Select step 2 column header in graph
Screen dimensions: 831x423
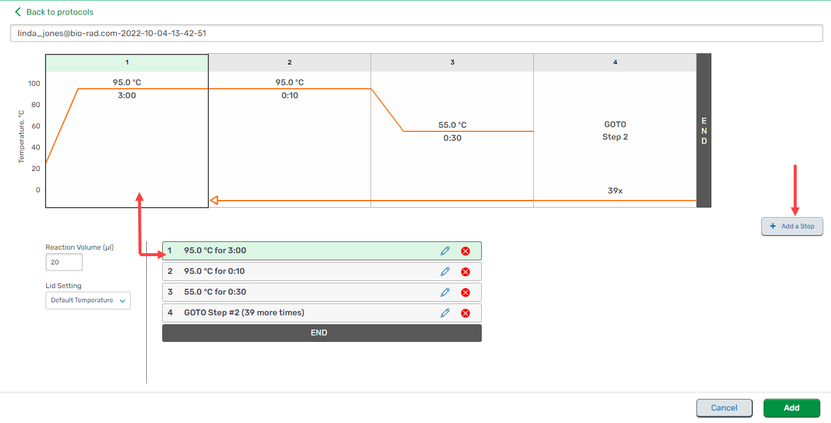pos(289,62)
